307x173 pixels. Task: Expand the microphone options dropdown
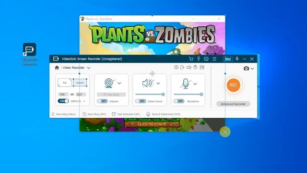[x=195, y=84]
